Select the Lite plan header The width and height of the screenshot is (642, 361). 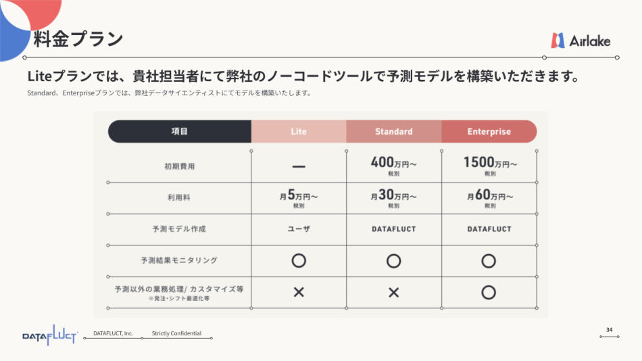pyautogui.click(x=299, y=131)
